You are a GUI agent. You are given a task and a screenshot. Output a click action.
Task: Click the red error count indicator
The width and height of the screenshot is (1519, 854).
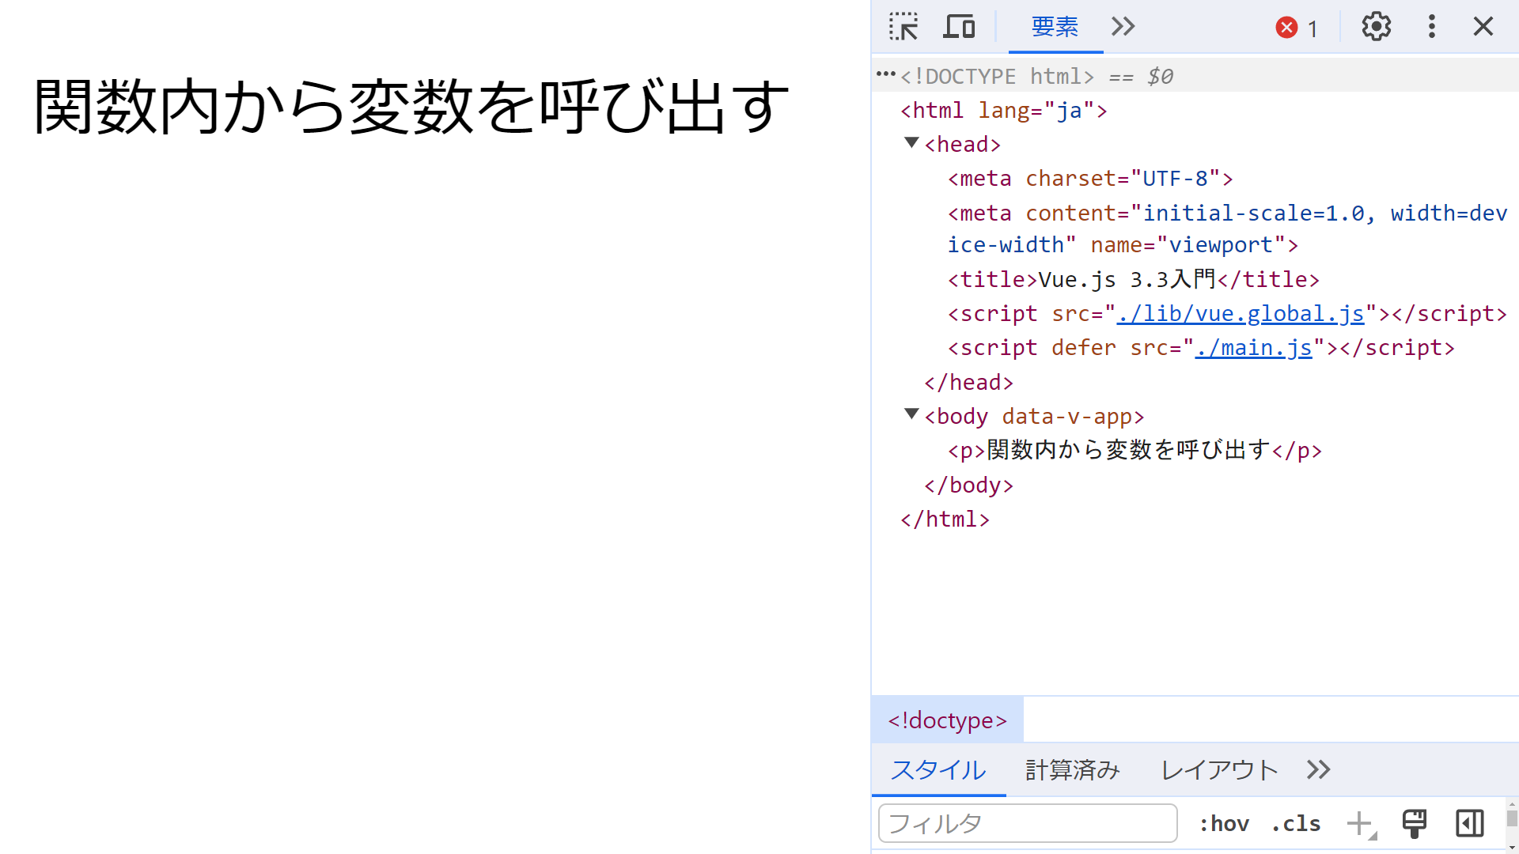click(x=1296, y=28)
